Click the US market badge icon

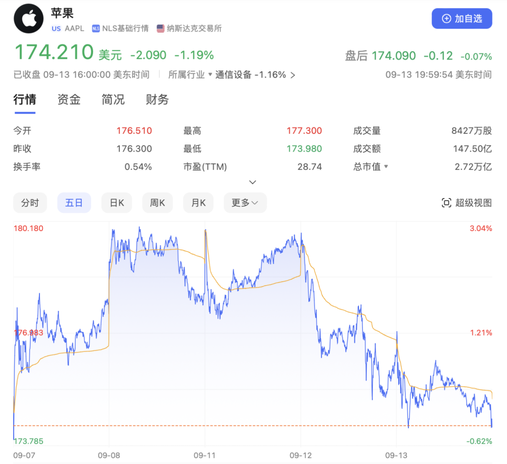pyautogui.click(x=56, y=29)
